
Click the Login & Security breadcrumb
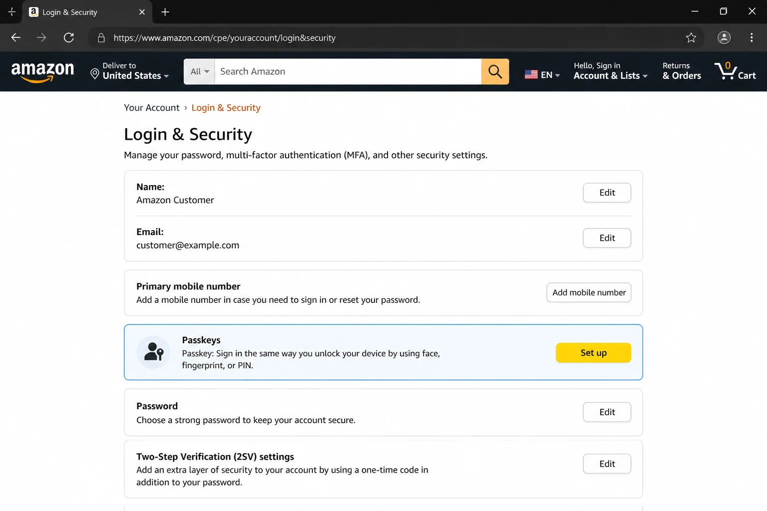click(226, 108)
